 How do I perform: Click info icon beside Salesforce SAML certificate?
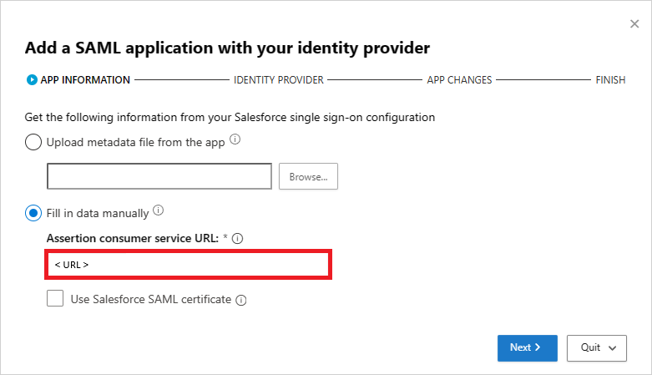(x=241, y=300)
